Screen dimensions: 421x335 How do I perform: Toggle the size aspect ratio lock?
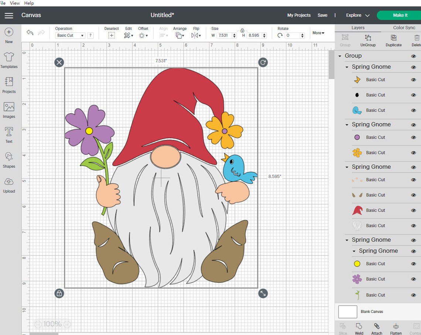[243, 31]
